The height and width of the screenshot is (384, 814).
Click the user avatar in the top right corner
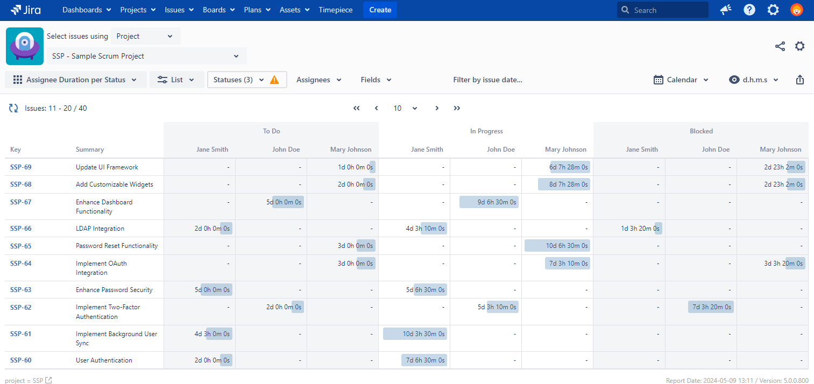796,10
